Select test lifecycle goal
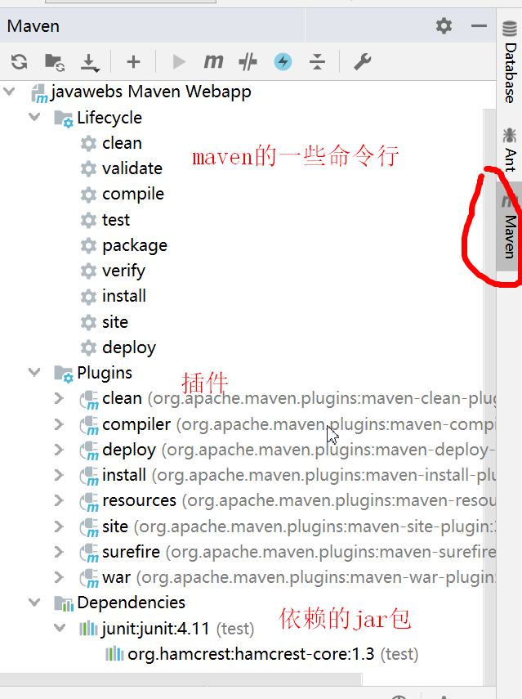The height and width of the screenshot is (699, 522). click(116, 220)
